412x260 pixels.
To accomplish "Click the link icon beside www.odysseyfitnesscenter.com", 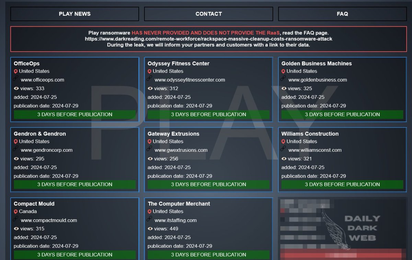I will tap(149, 79).
